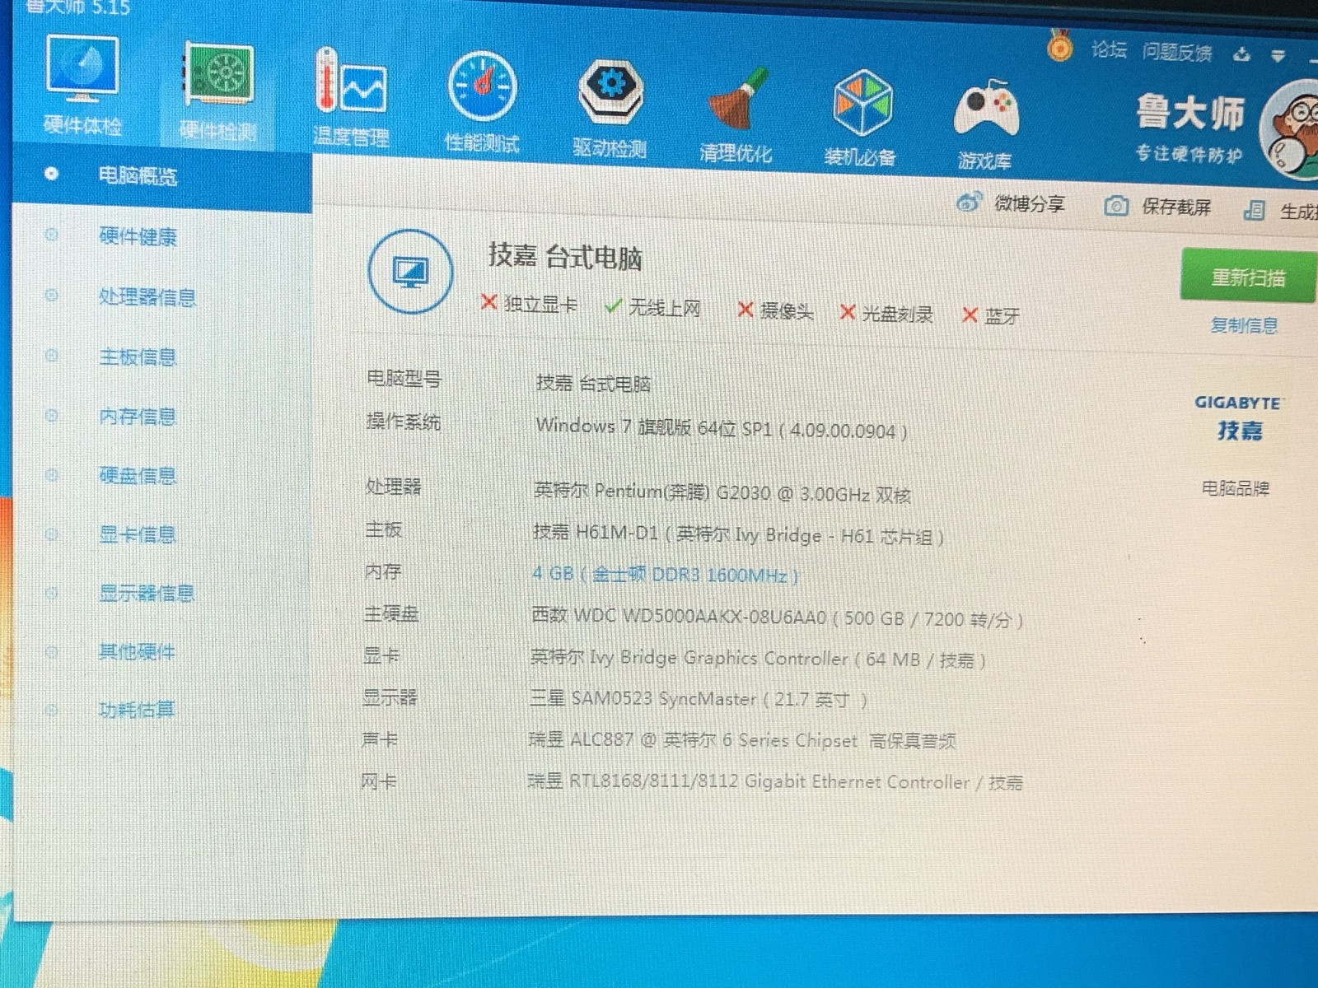Click the GIGABYTE 技嘉 brand logo
This screenshot has width=1318, height=988.
pyautogui.click(x=1240, y=418)
